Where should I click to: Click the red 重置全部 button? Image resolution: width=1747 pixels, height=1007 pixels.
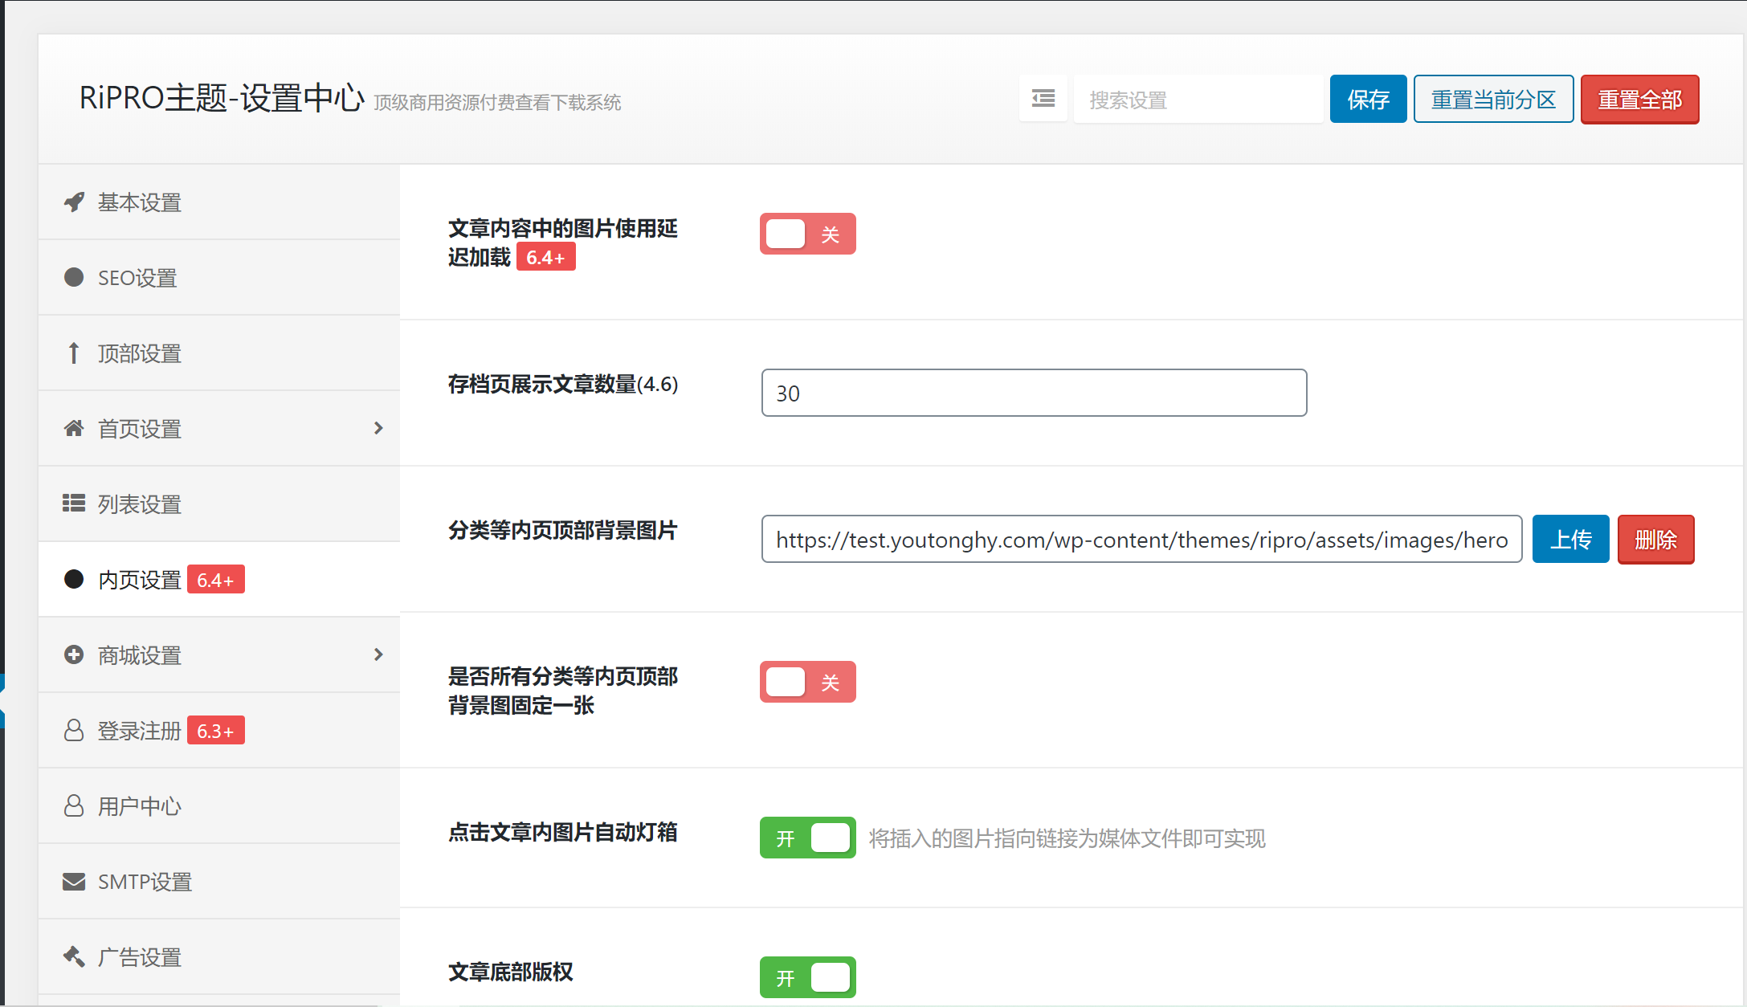point(1639,99)
